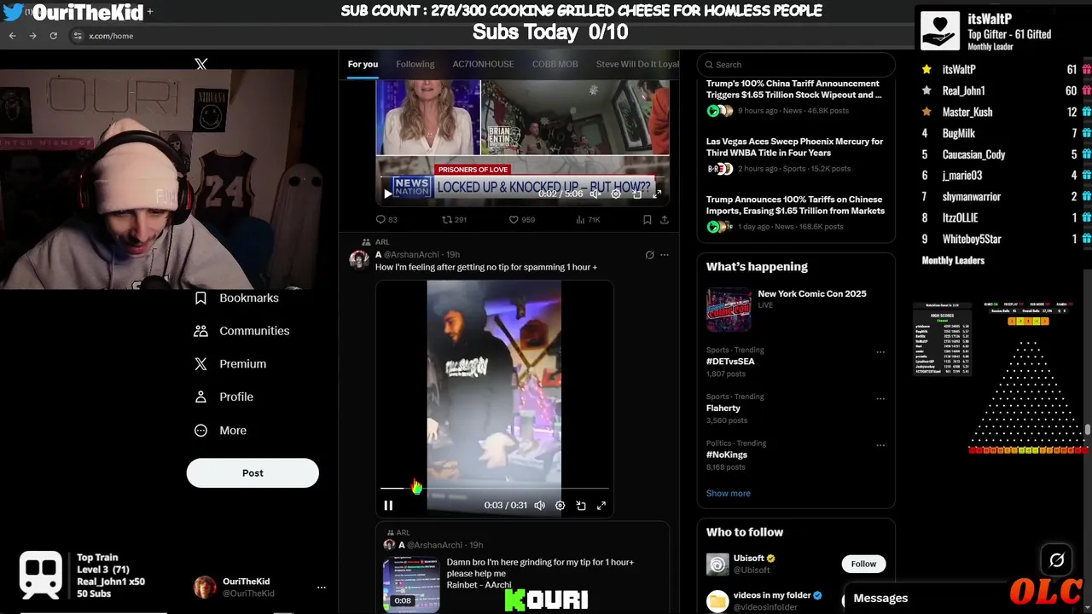Repost the News Nation post (291)
The height and width of the screenshot is (614, 1092).
pyautogui.click(x=454, y=219)
